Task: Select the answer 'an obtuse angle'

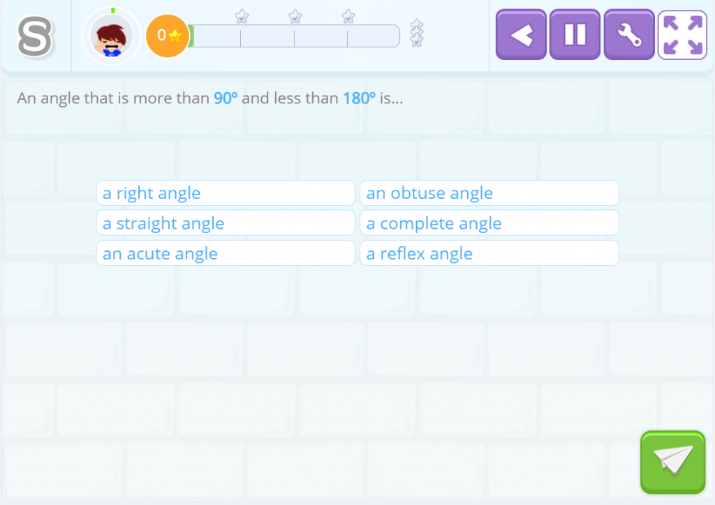Action: click(489, 193)
